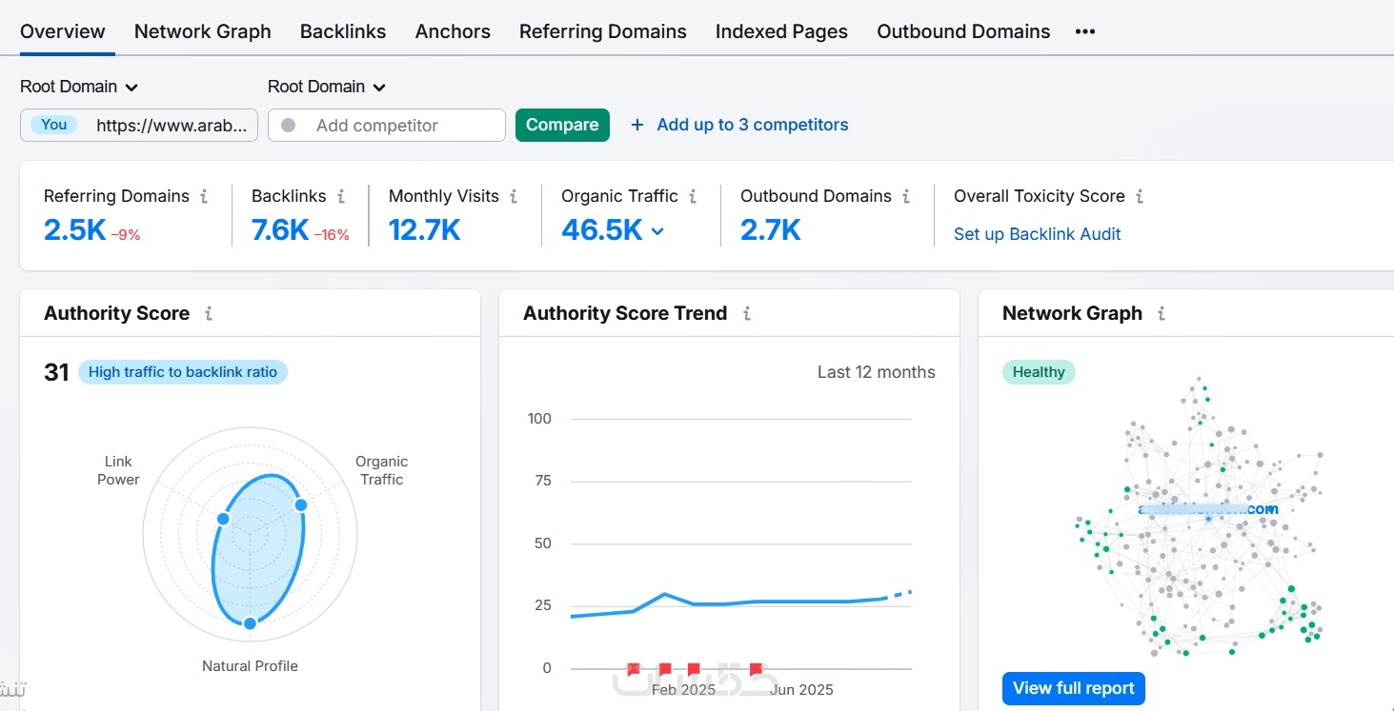Screen dimensions: 1394x711
Task: Expand the first Root Domain dropdown
Action: [x=79, y=87]
